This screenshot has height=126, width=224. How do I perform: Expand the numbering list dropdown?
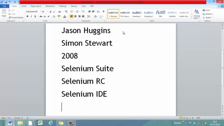click(80, 12)
